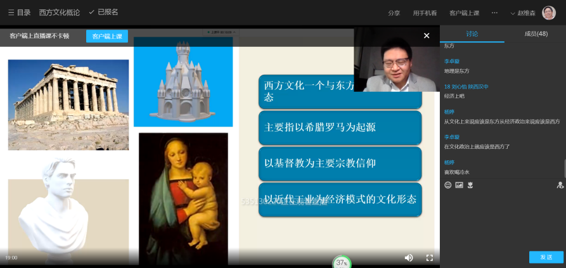566x268 pixels.
Task: Open the emoji picker in chat
Action: pos(448,185)
